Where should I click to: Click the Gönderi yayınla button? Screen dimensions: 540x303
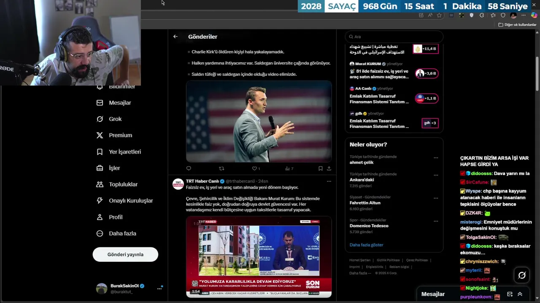click(125, 255)
